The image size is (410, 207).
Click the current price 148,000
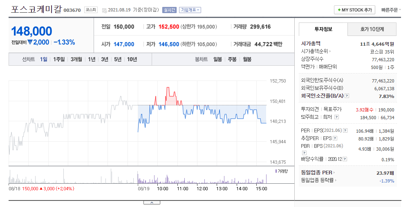click(31, 31)
